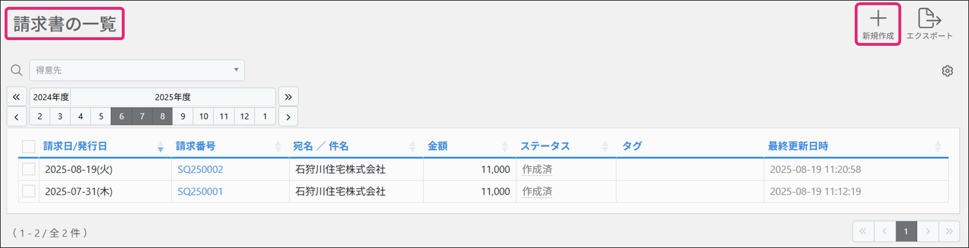This screenshot has height=248, width=969.
Task: Open the 得意先 customer dropdown
Action: click(x=137, y=70)
